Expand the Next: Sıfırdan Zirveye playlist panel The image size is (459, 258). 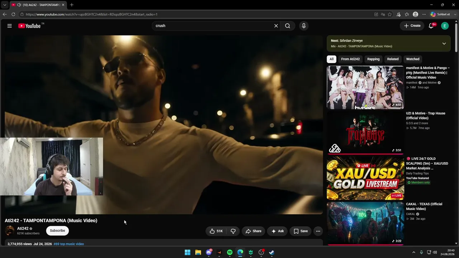pos(444,44)
